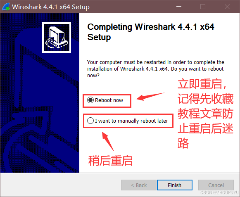Screen dimensions: 240x197
Task: Click red arrow below manual reboot option
Action: [x=108, y=141]
